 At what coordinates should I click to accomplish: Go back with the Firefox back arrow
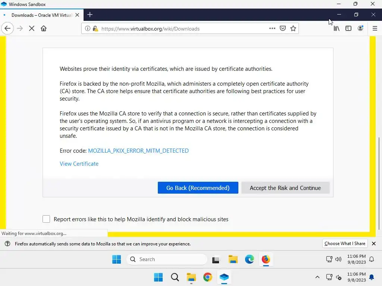7,28
